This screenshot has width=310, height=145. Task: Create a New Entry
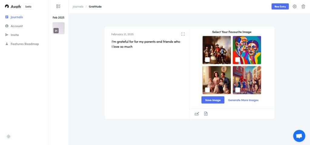[x=280, y=7]
